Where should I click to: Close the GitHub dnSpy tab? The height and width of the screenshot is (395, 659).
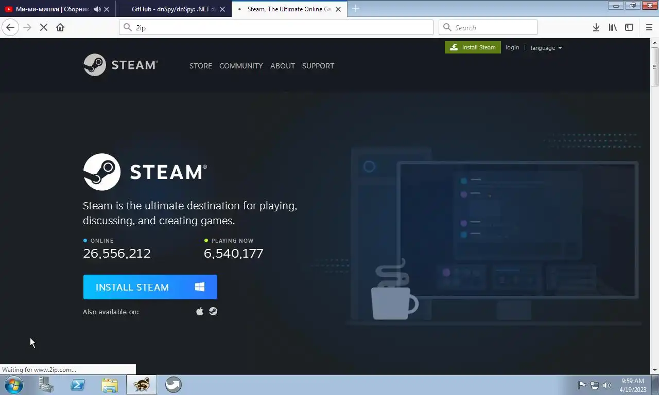(x=222, y=9)
